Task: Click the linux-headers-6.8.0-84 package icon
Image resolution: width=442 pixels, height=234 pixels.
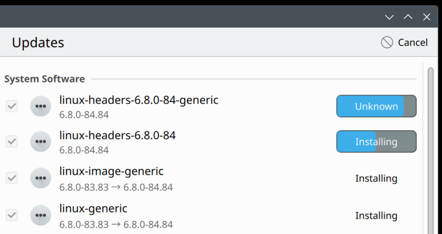Action: 40,141
